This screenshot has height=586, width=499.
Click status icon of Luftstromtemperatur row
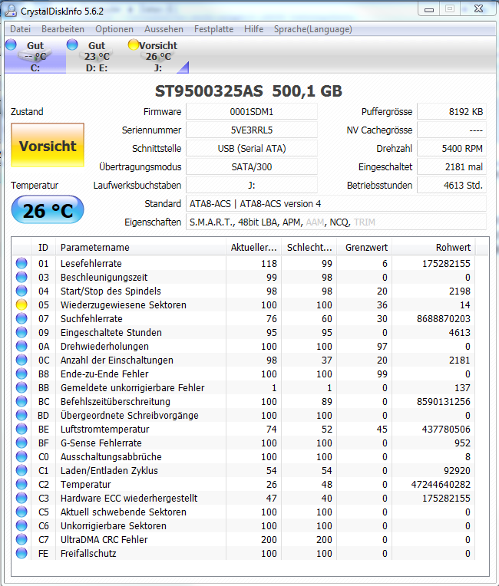(21, 429)
